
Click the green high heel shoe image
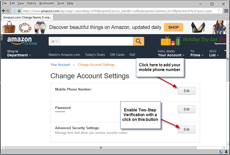click(x=198, y=27)
